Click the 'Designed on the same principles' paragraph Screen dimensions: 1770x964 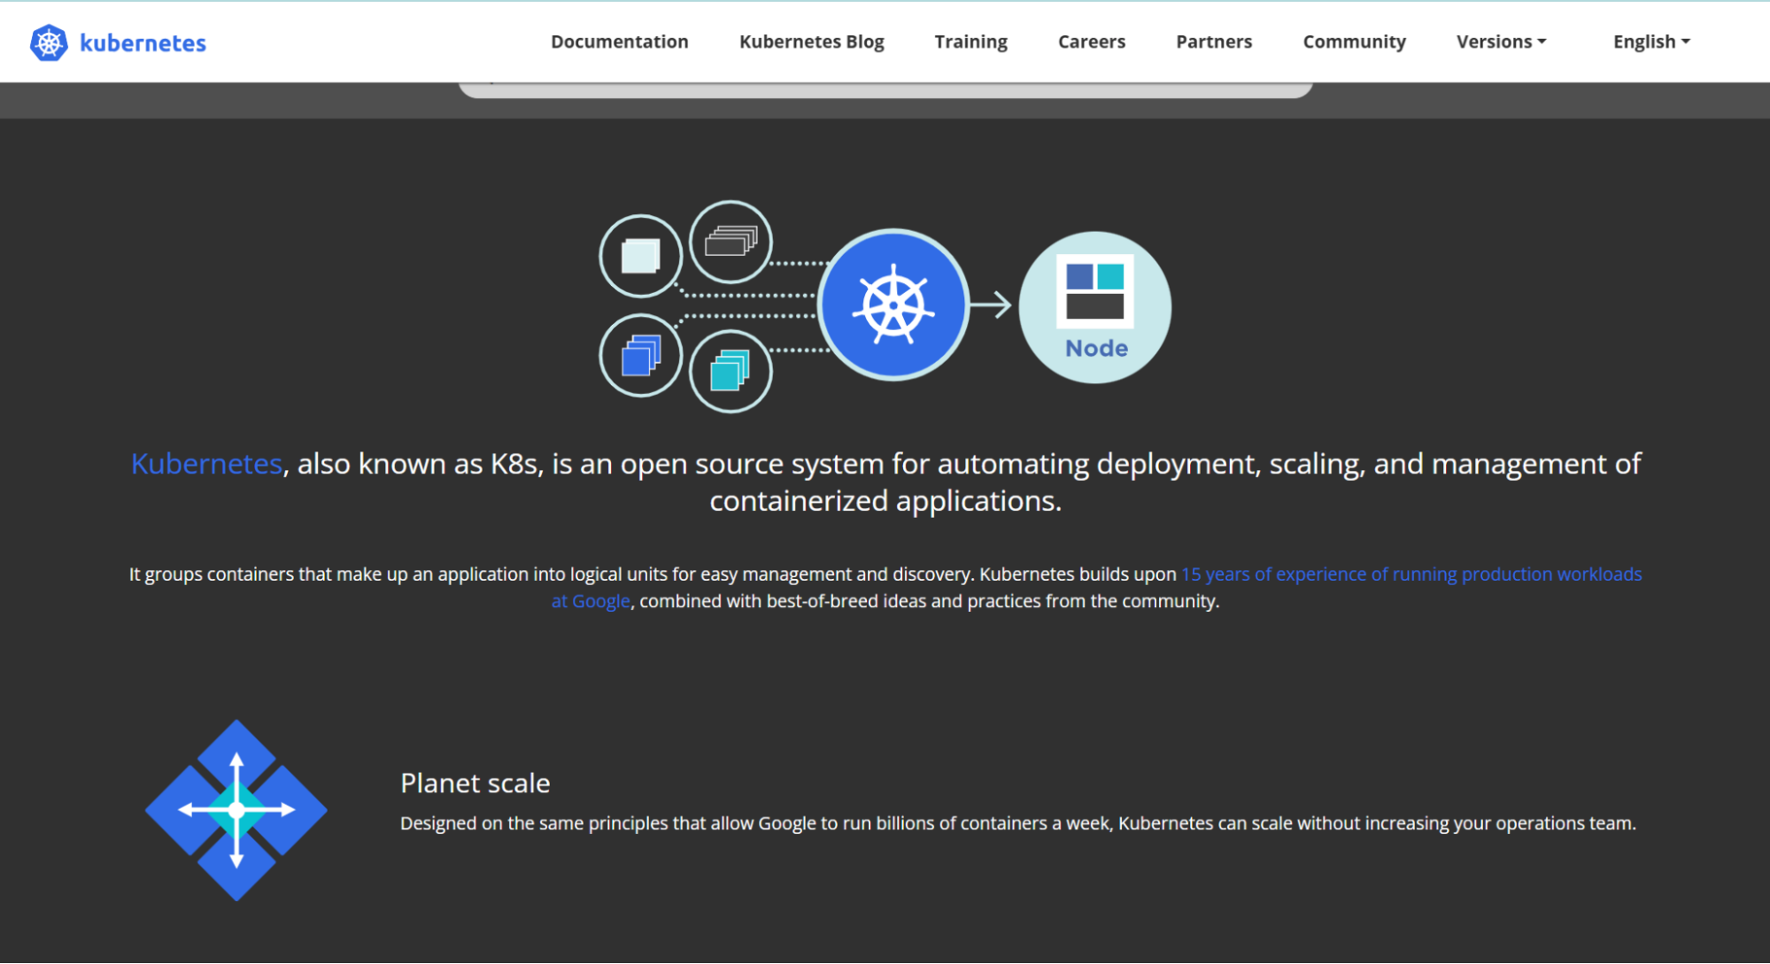[1017, 823]
